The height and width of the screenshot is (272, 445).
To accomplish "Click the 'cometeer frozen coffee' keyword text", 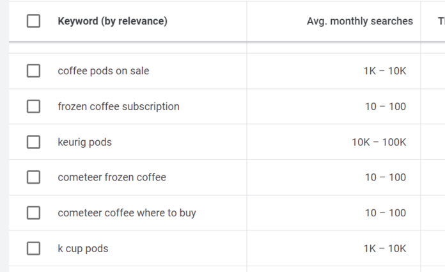I will pos(112,177).
